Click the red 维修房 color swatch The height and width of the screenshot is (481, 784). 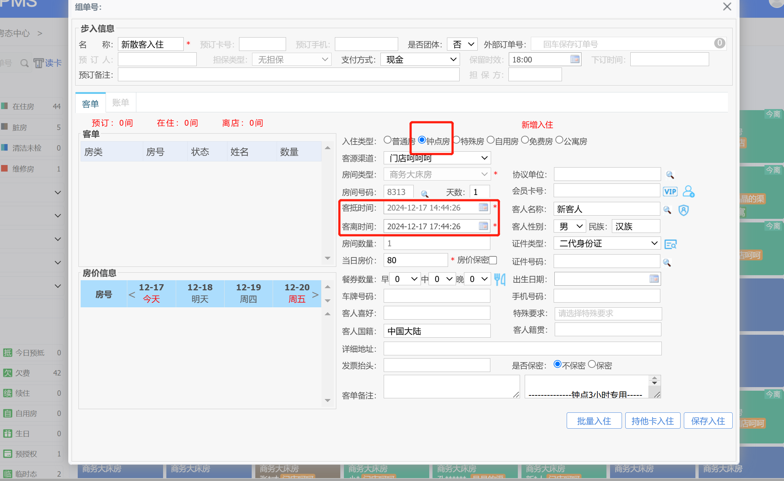tap(4, 168)
